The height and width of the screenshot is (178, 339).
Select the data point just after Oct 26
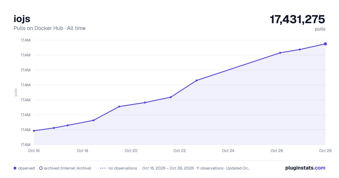pos(280,53)
